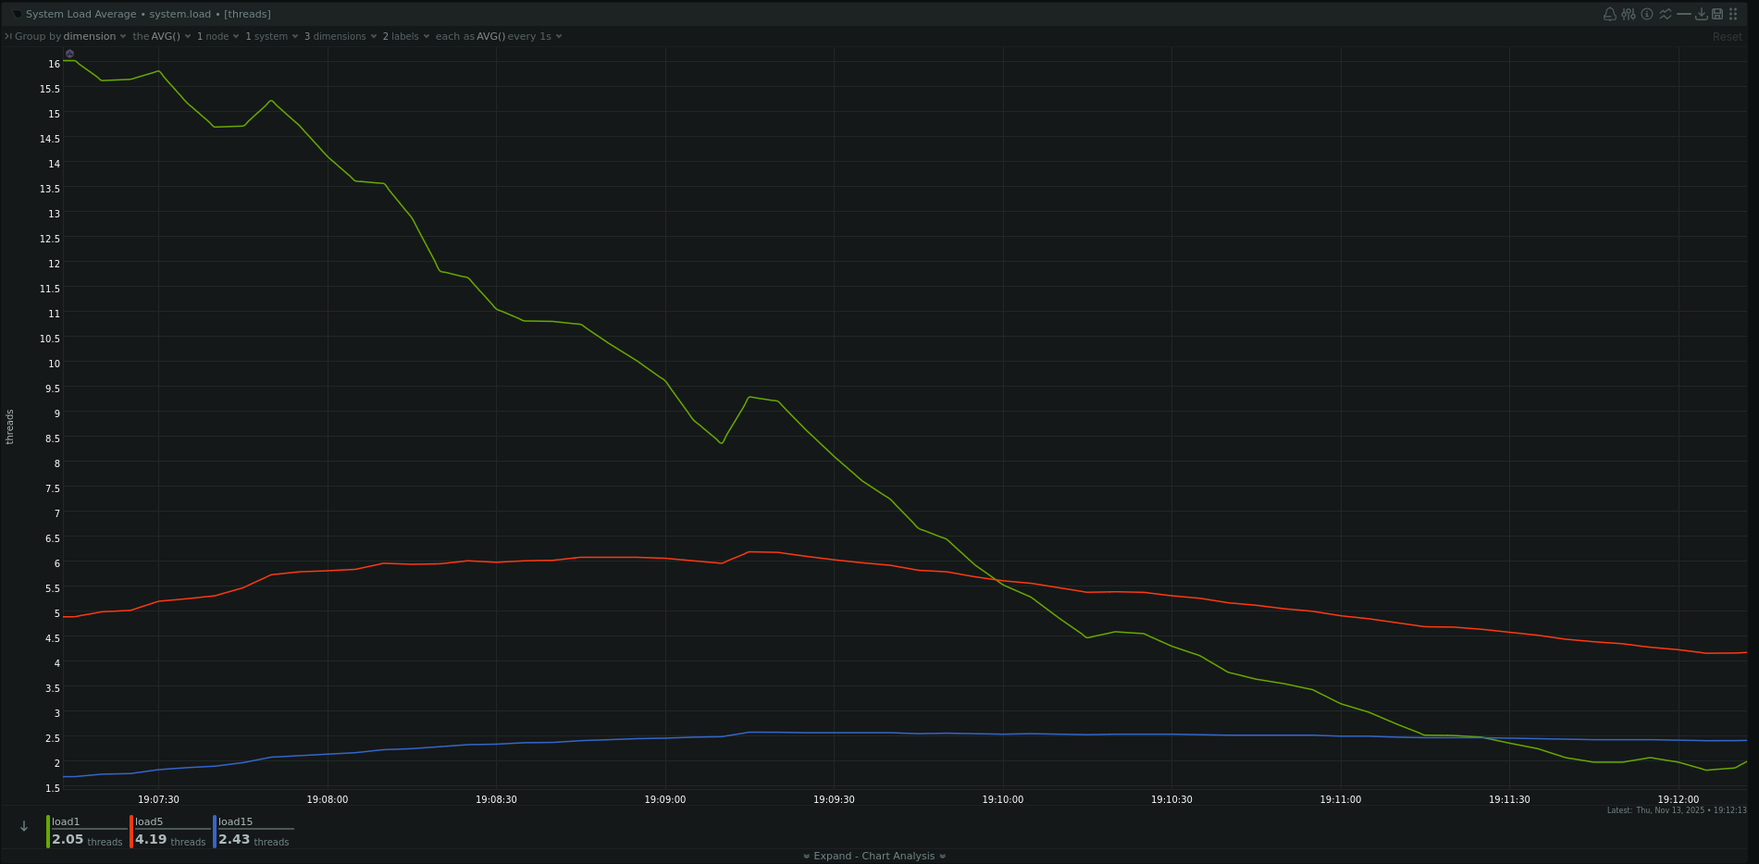
Task: Open alerts via the bell icon
Action: coord(1610,14)
